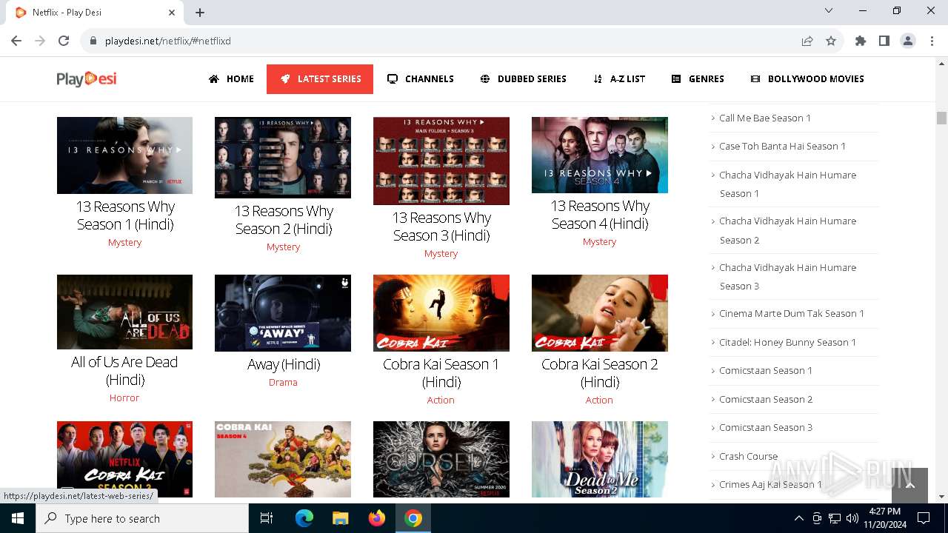Open GENRES from the nav bar

(x=698, y=78)
